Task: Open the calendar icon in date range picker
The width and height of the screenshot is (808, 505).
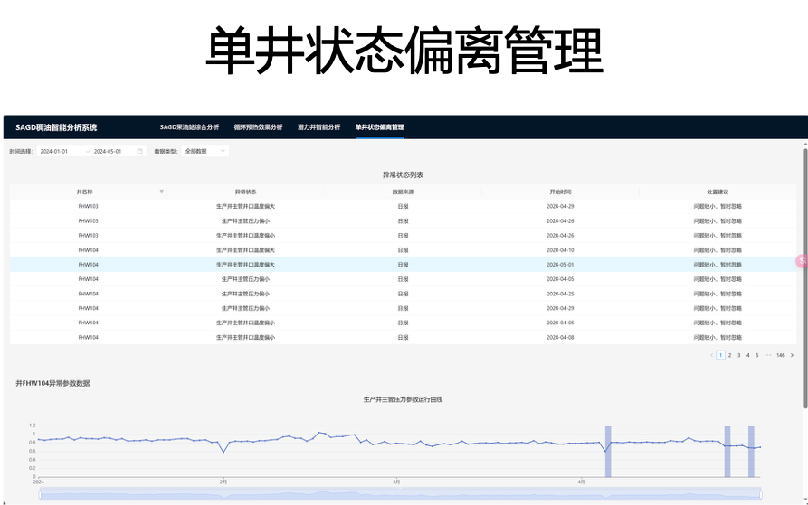Action: coord(139,151)
